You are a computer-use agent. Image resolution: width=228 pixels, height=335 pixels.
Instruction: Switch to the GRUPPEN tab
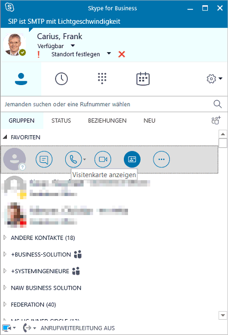pos(22,120)
